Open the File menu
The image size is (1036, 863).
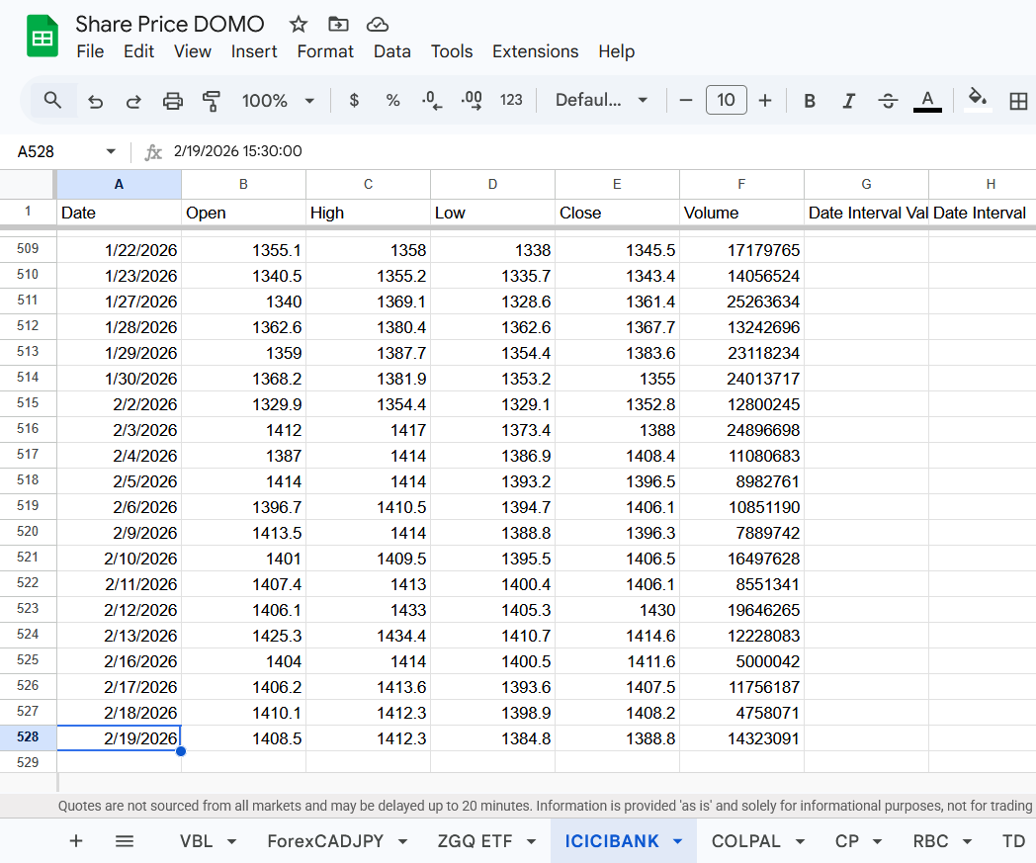pyautogui.click(x=90, y=51)
